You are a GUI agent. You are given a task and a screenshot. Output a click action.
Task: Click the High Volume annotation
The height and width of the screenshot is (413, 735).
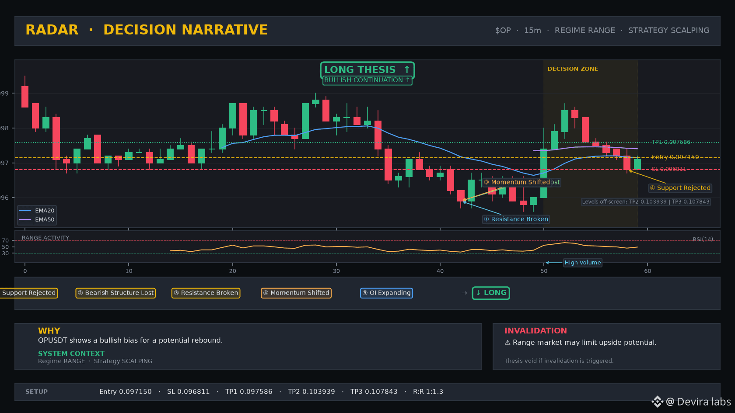[582, 263]
